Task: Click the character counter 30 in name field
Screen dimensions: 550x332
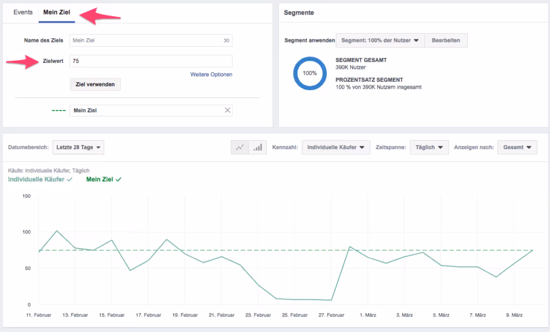Action: 226,41
